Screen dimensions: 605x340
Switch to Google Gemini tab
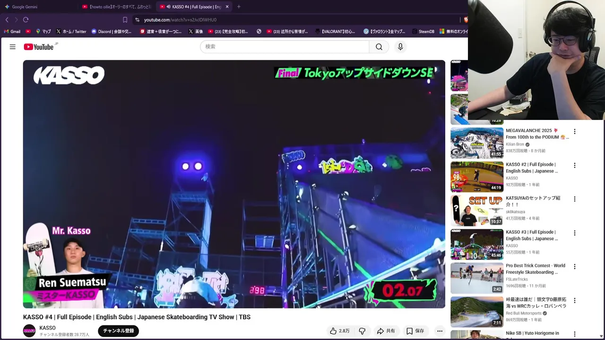coord(38,7)
